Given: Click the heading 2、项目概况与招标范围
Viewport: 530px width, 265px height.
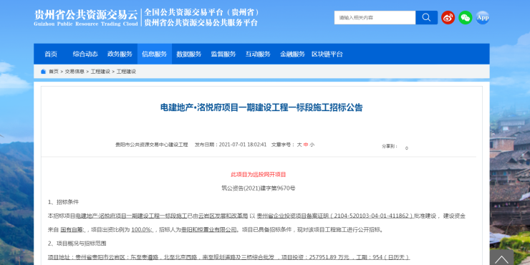Looking at the screenshot, I should click(x=77, y=244).
